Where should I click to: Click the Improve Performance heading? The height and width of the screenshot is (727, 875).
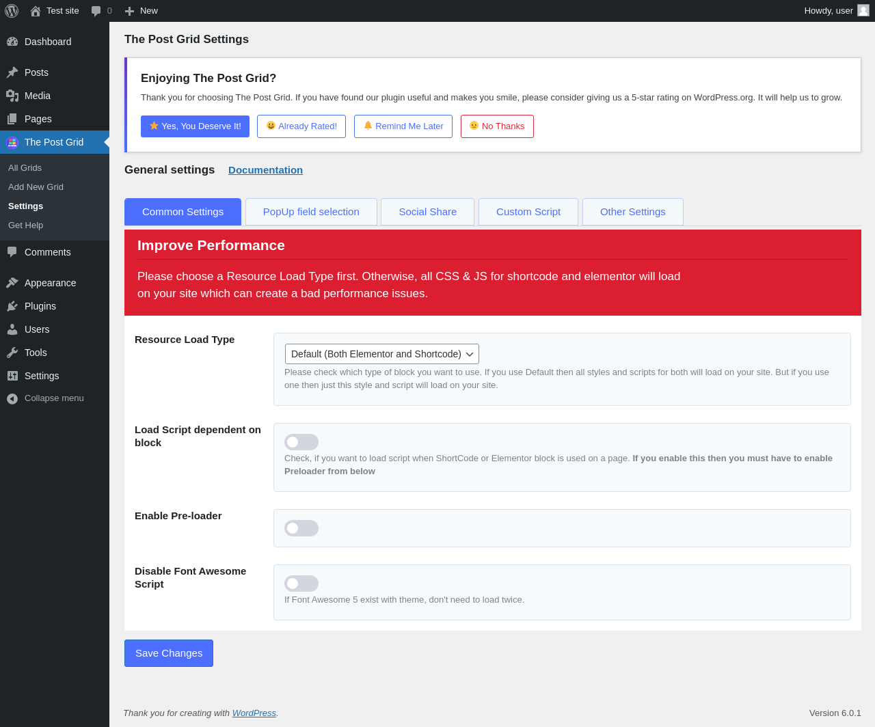pos(211,245)
